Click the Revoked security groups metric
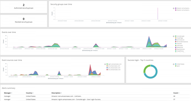The image size is (191, 101). [24, 20]
